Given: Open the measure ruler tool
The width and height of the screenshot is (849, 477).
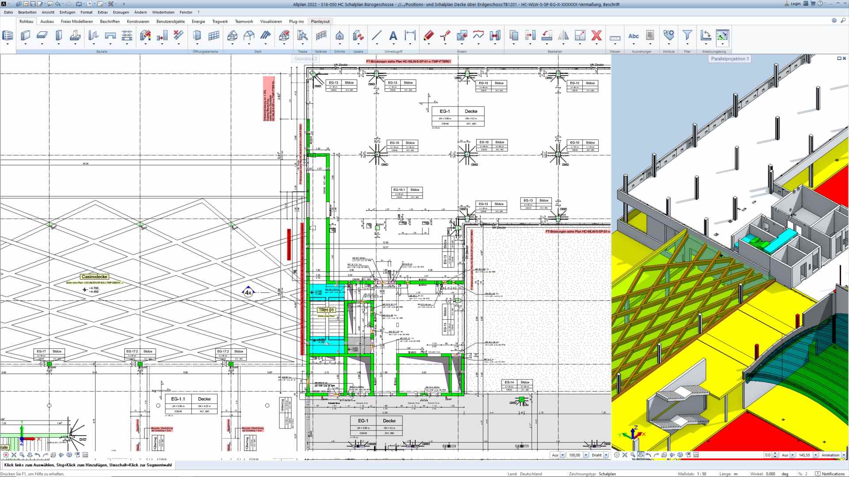Looking at the screenshot, I should pyautogui.click(x=615, y=37).
